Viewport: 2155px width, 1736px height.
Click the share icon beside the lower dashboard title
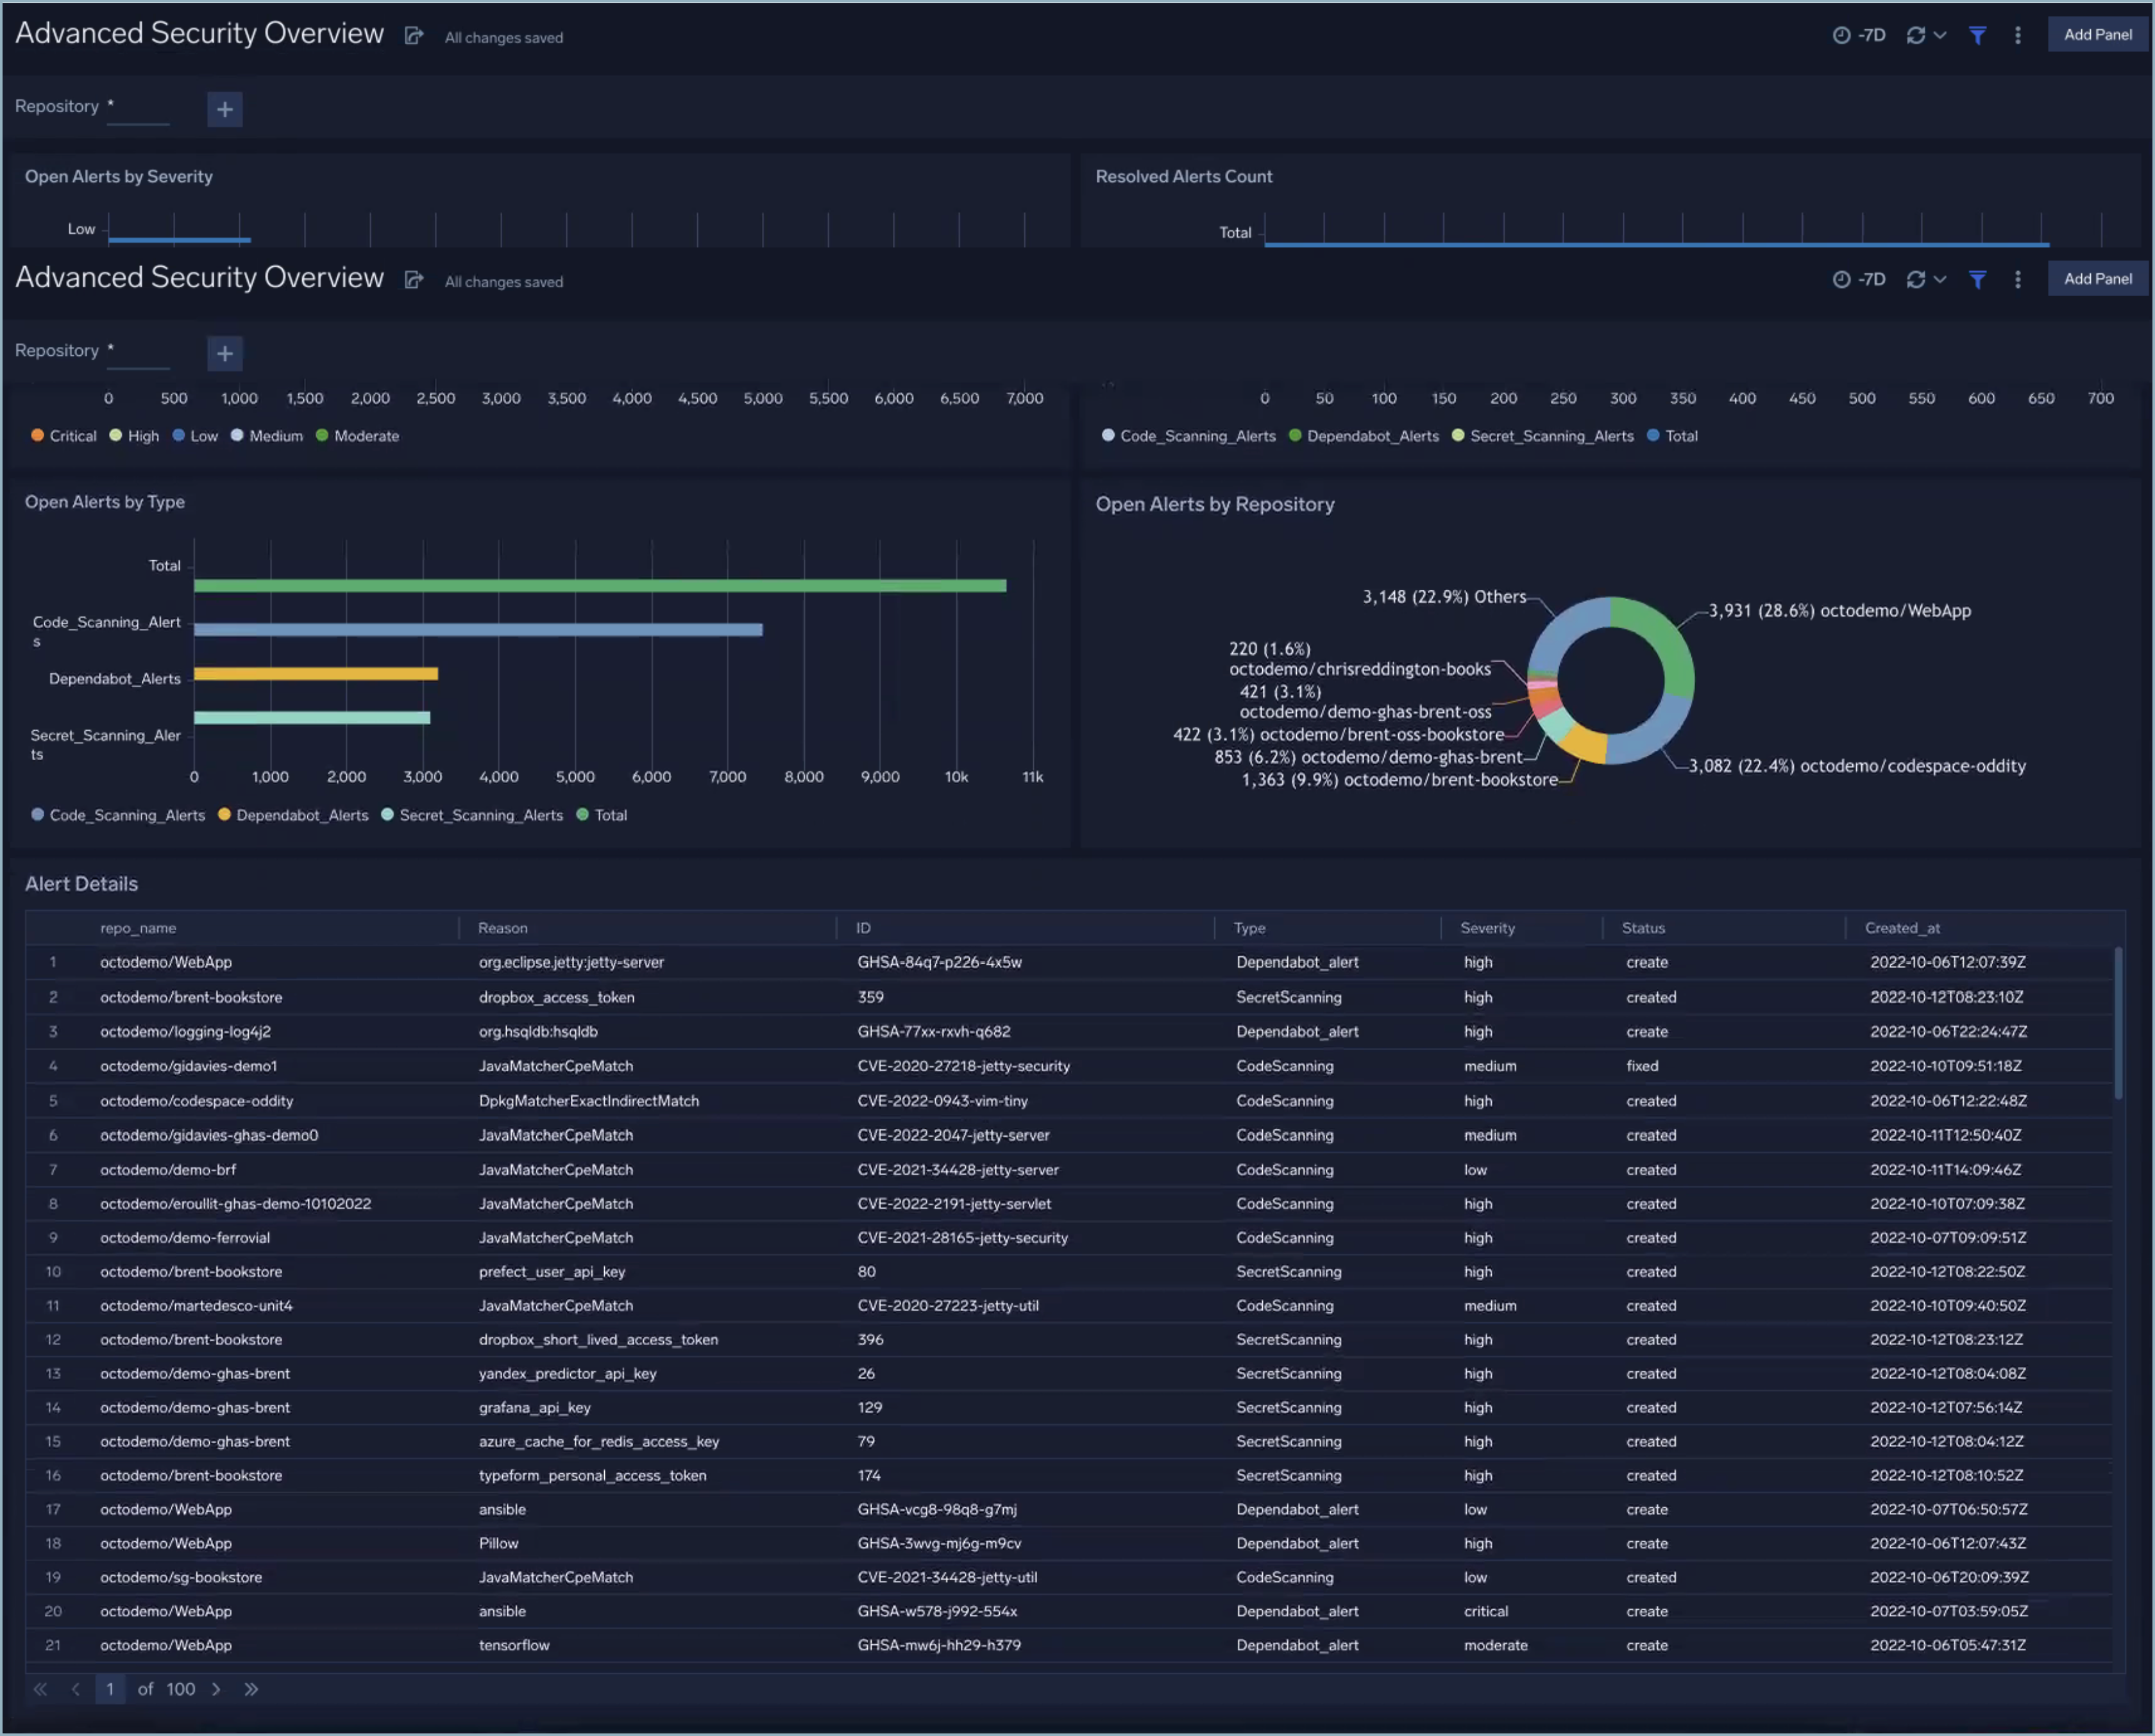(413, 280)
